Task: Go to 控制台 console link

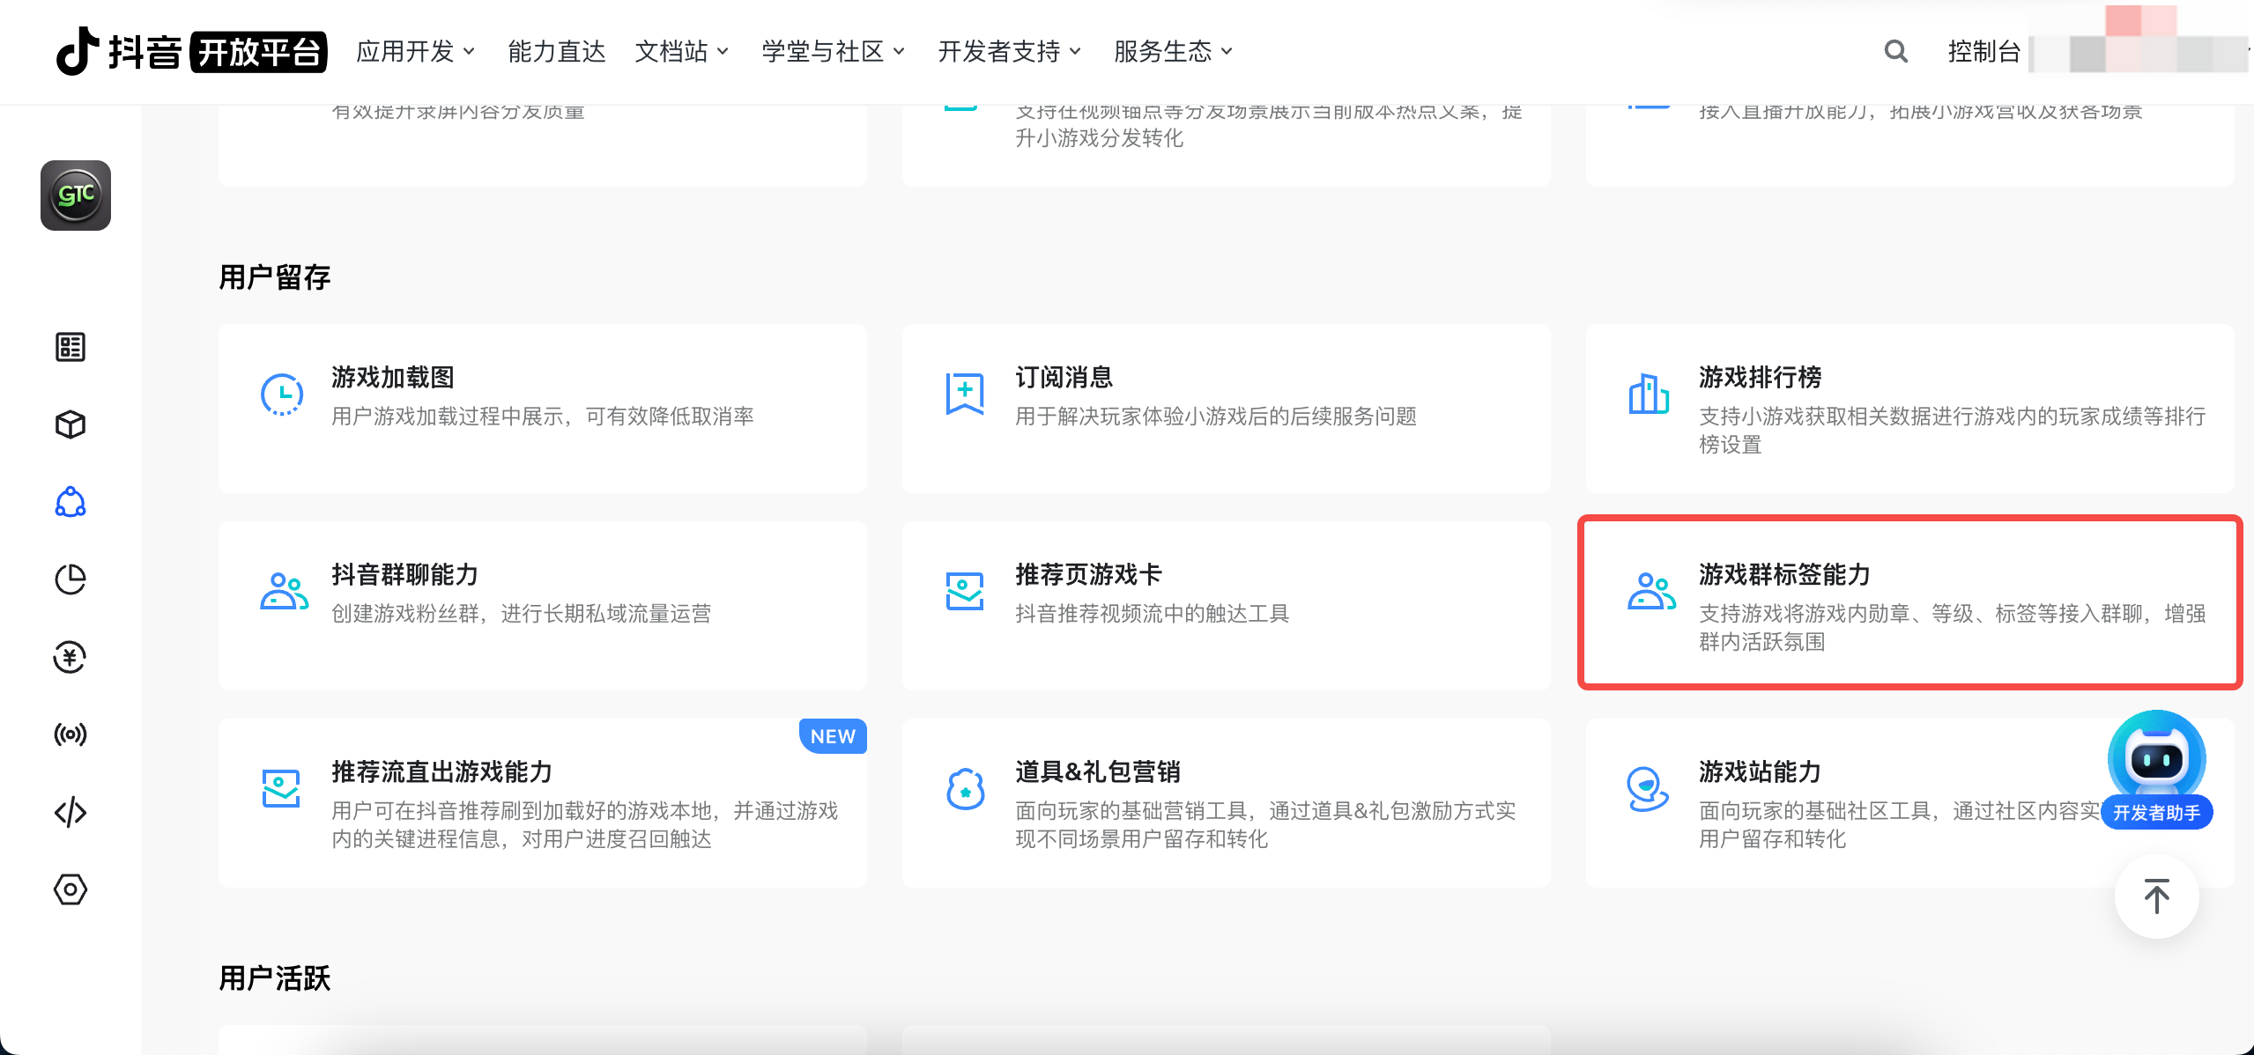Action: (1983, 51)
